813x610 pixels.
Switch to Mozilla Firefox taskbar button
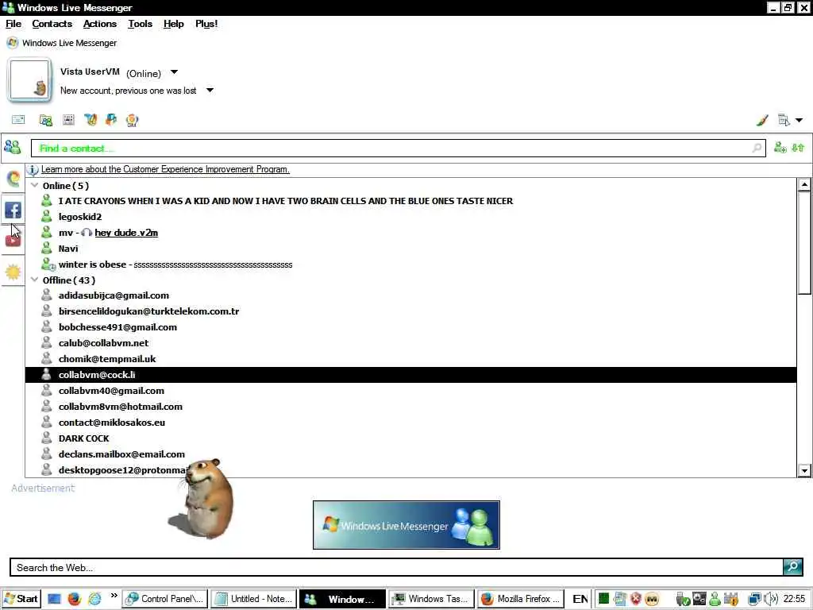(520, 599)
